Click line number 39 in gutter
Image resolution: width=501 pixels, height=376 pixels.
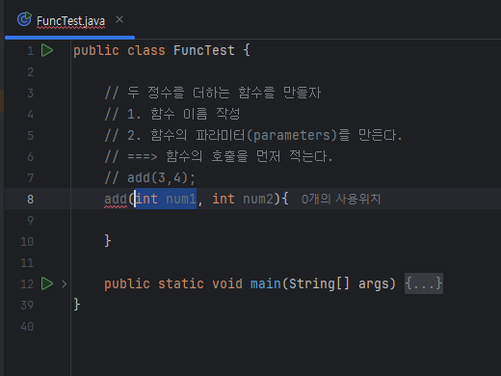click(x=27, y=305)
